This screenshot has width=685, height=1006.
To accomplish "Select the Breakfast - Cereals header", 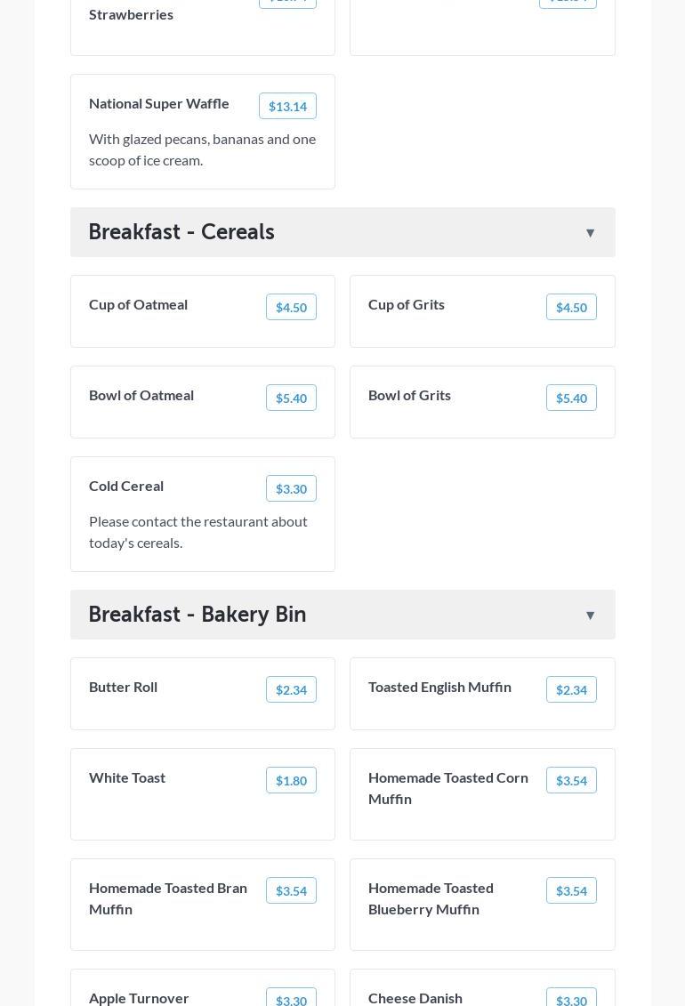I will pos(342,232).
